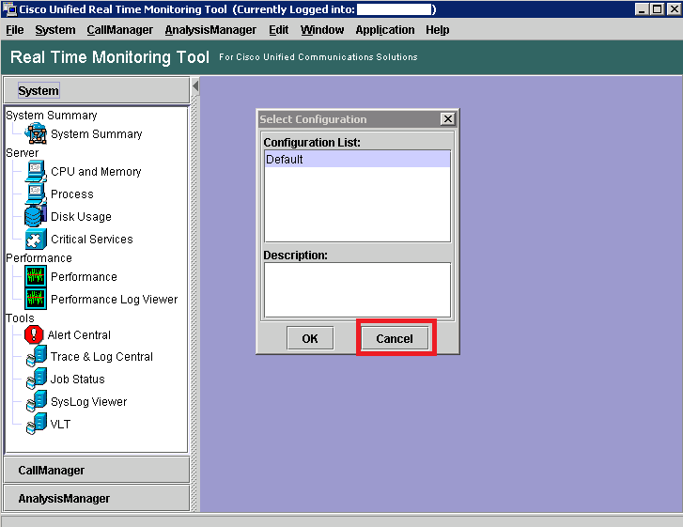Maximize the Real Time Monitoring Tool window

pos(657,8)
